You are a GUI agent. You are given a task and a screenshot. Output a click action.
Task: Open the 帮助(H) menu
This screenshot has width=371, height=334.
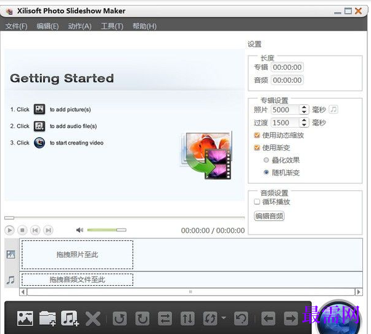click(x=145, y=26)
